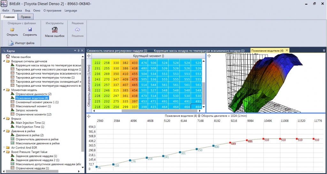Collapse the Впрыск folder

coord(4,118)
